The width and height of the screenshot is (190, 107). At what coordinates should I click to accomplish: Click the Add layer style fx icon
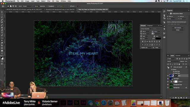point(173,98)
